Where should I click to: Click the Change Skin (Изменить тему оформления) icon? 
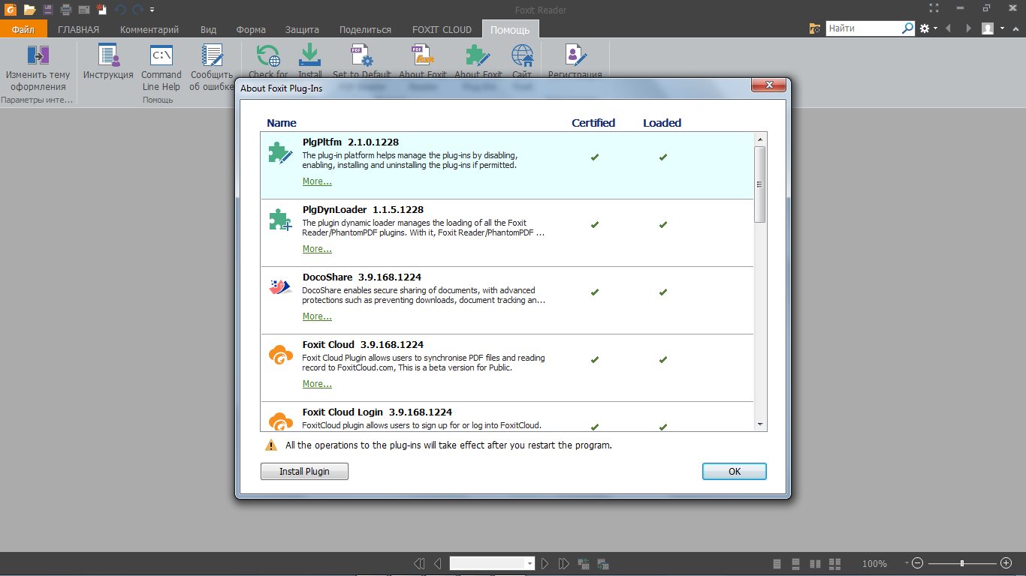pos(38,55)
